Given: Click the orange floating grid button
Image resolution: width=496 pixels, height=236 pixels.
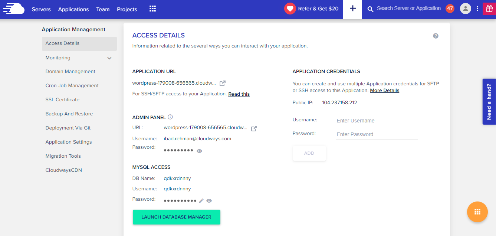Looking at the screenshot, I should (x=477, y=212).
